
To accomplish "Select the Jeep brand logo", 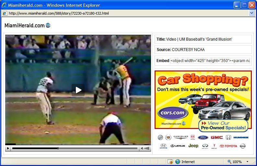I will (x=193, y=146).
